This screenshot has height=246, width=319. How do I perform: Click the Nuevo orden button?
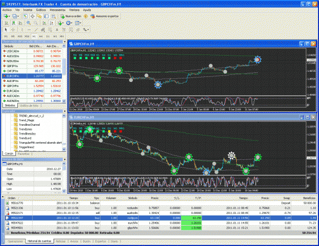(71, 16)
